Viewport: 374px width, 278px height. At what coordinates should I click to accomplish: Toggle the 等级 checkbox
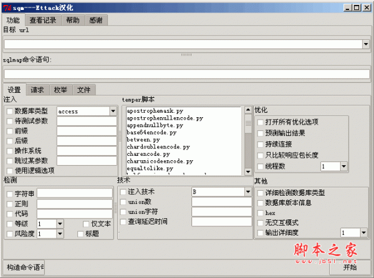click(x=10, y=224)
